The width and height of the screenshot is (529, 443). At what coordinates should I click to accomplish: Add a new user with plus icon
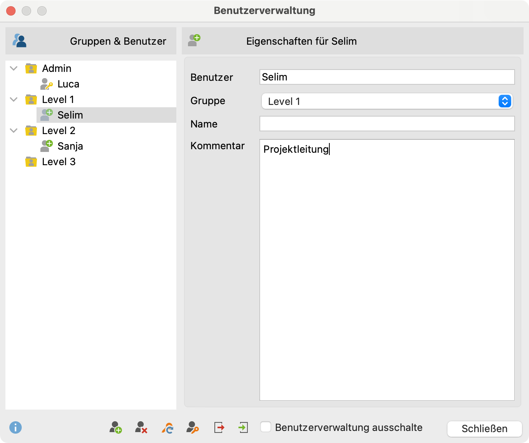(x=115, y=427)
